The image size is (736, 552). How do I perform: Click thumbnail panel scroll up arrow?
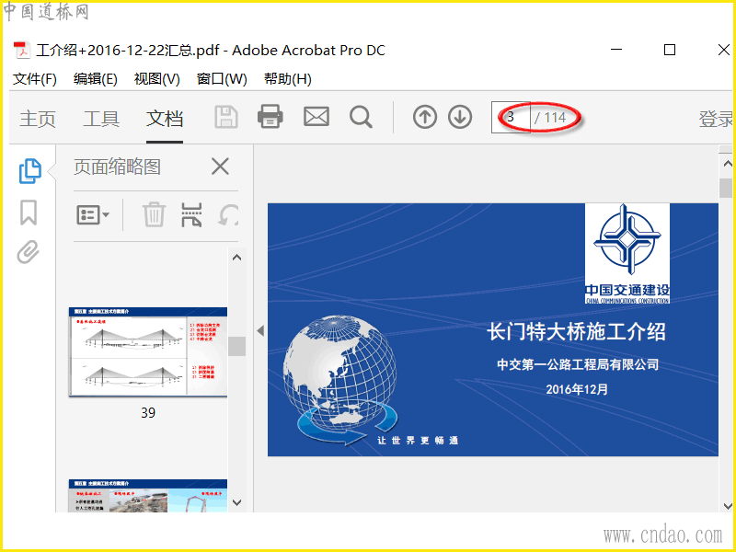[237, 258]
